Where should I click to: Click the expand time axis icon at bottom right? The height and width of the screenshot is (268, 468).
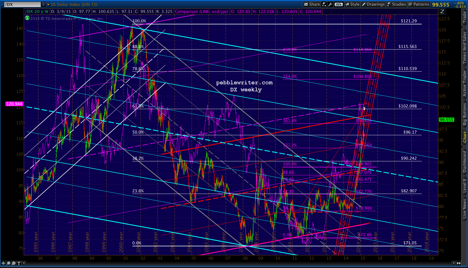pos(459,263)
